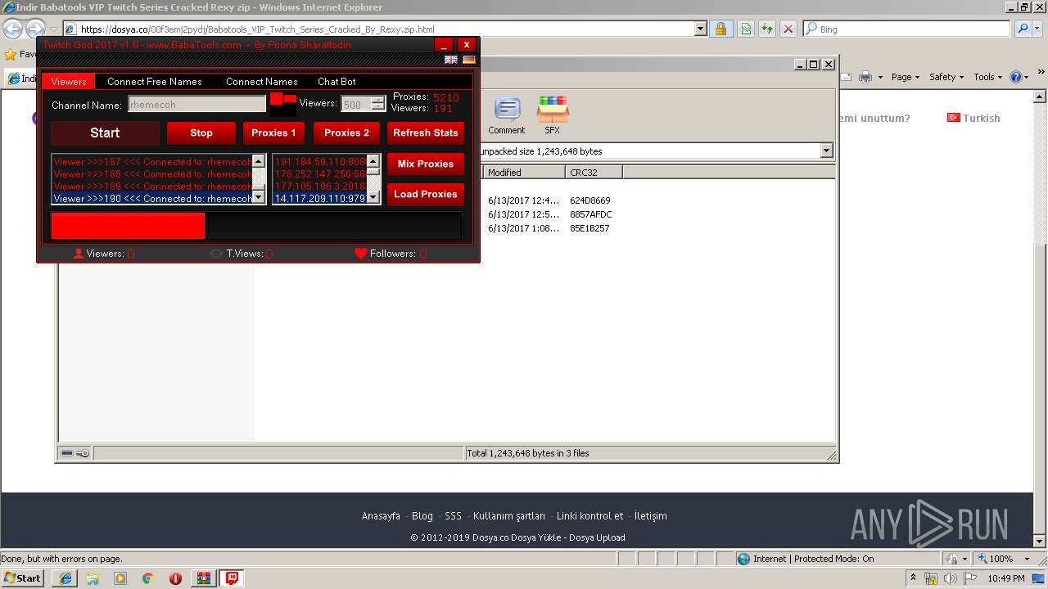
Task: Show hidden tray icons arrow
Action: [x=913, y=578]
